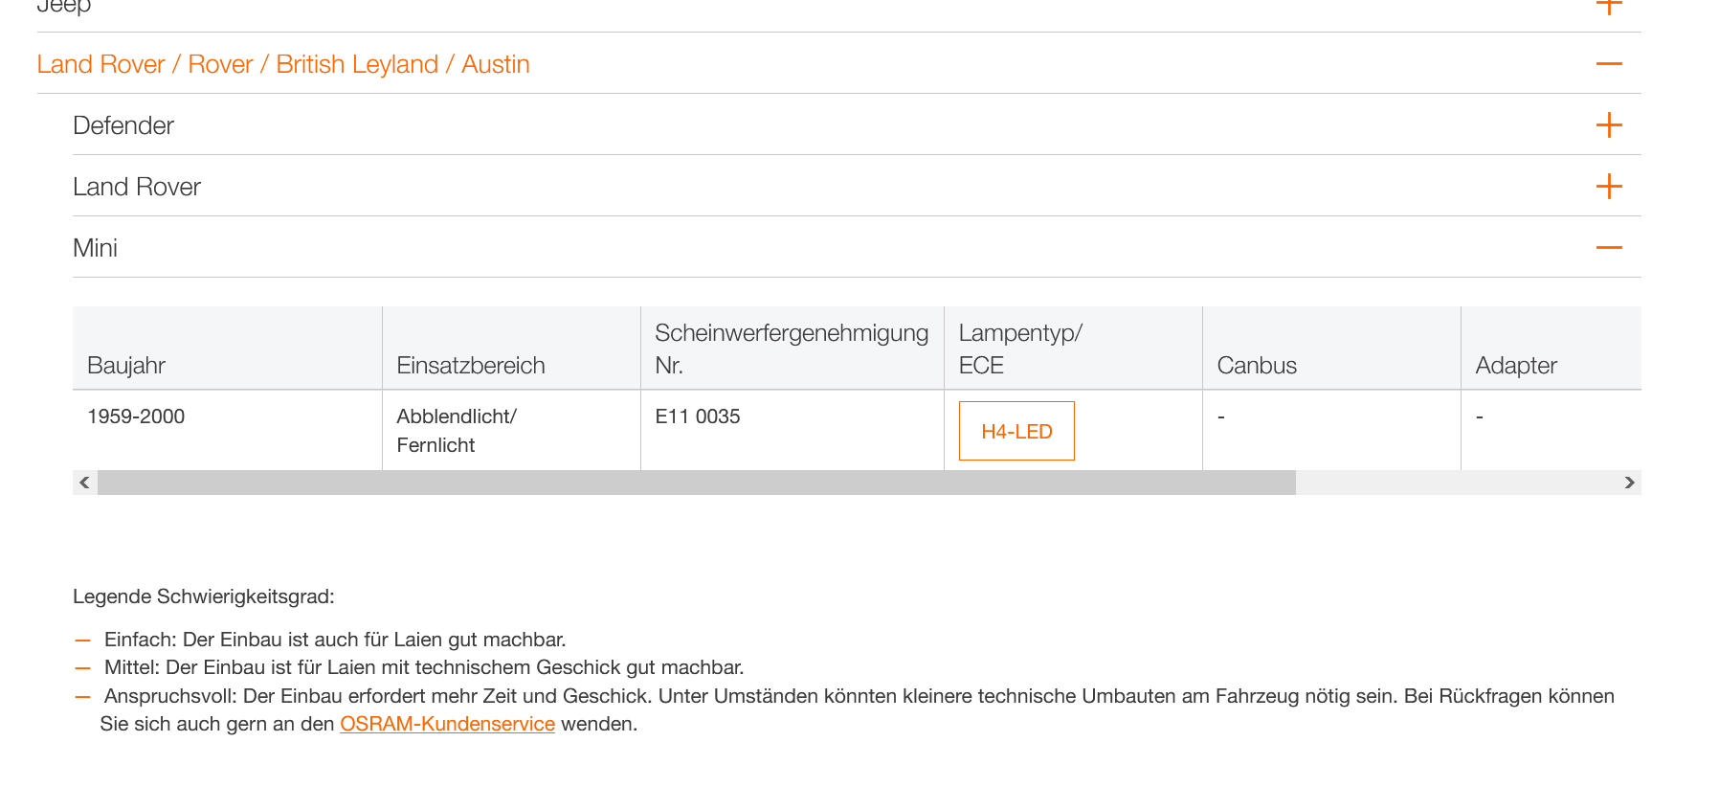Collapse the British Leyland section via minus icon
The image size is (1719, 787).
(1609, 64)
